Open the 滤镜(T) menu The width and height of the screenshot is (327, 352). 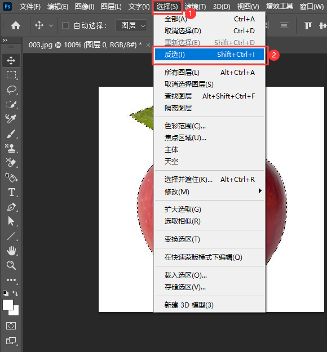(195, 7)
